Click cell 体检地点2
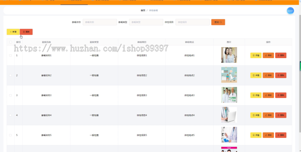Screen dimensions: 301x152 [190, 75]
